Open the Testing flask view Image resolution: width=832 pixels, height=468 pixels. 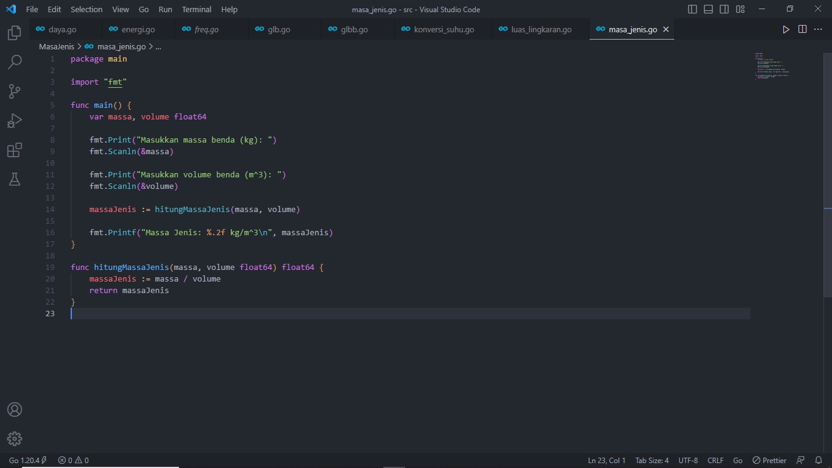(15, 179)
